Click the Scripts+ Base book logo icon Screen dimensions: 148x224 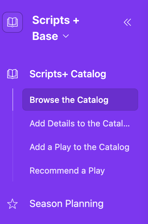pyautogui.click(x=12, y=22)
